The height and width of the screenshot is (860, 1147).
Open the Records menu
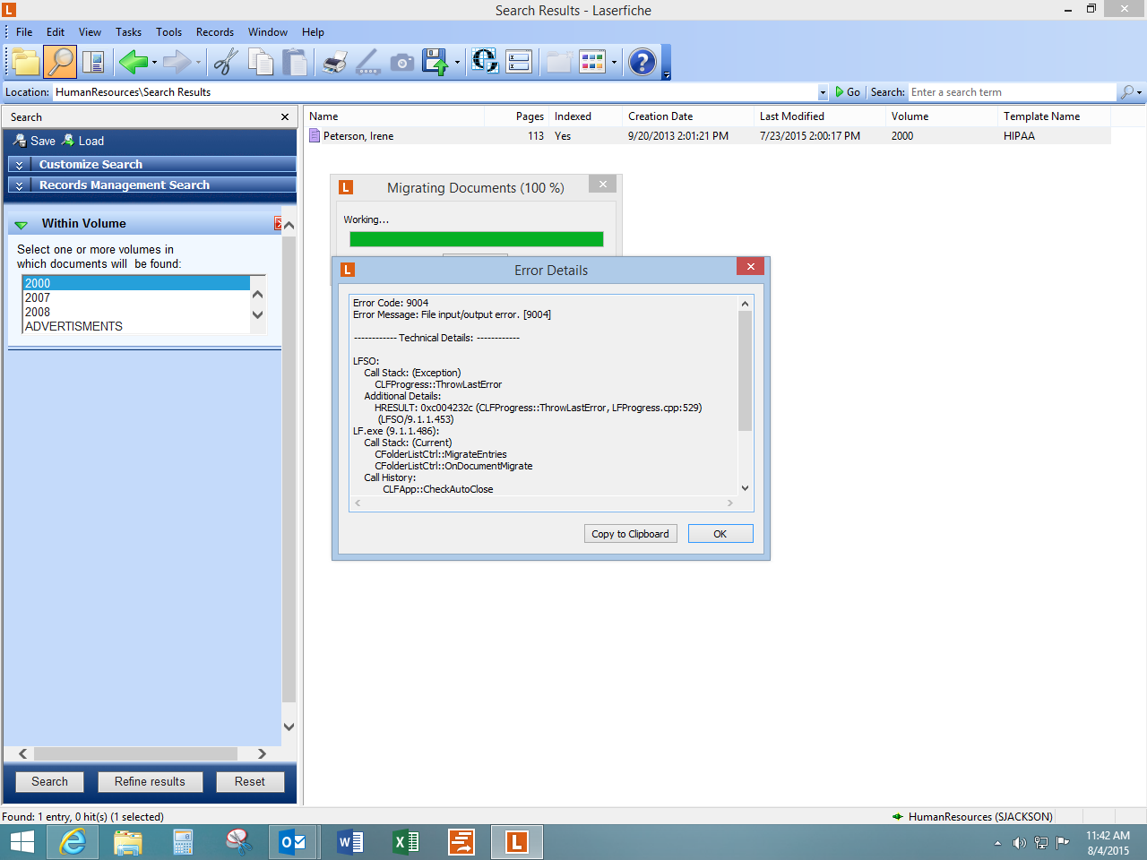point(215,32)
